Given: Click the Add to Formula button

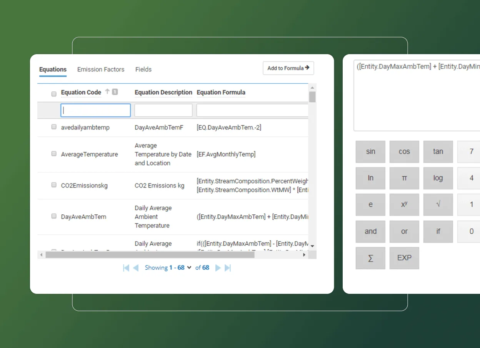Looking at the screenshot, I should (288, 68).
